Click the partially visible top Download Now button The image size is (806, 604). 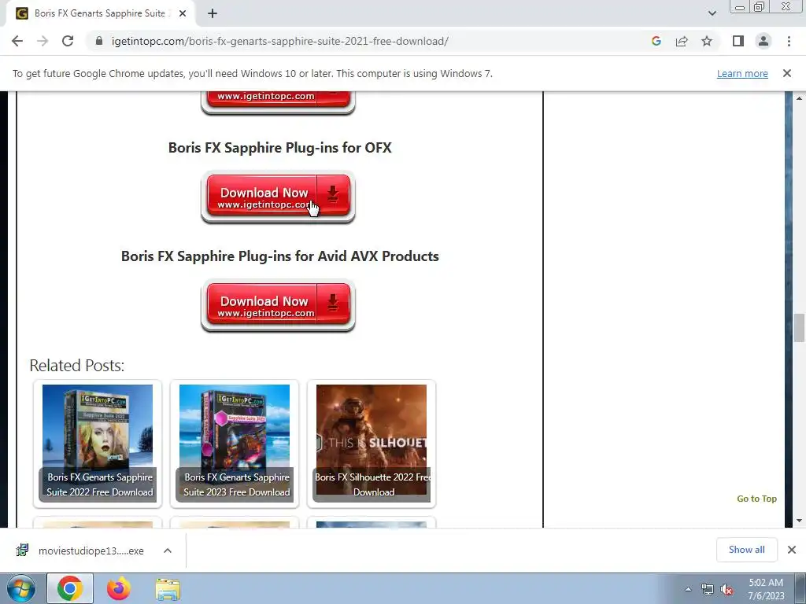tap(278, 101)
